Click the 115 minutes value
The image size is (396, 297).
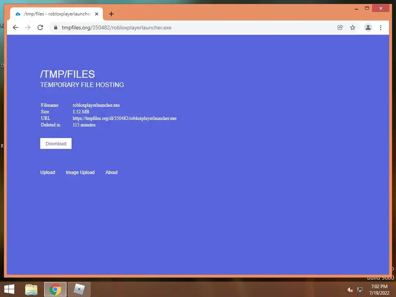(84, 125)
